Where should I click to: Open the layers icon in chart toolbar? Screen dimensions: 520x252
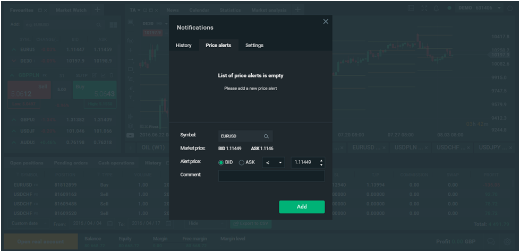(x=130, y=126)
